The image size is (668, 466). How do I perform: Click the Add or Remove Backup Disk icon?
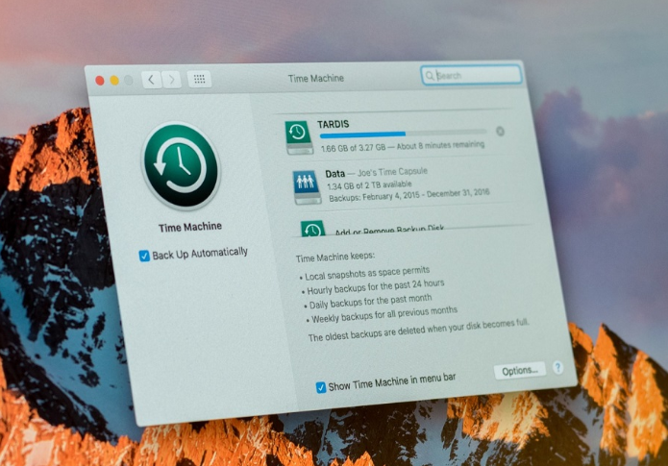312,230
